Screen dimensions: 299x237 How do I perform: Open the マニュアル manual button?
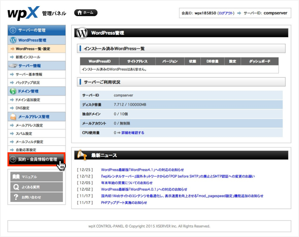coord(36,177)
